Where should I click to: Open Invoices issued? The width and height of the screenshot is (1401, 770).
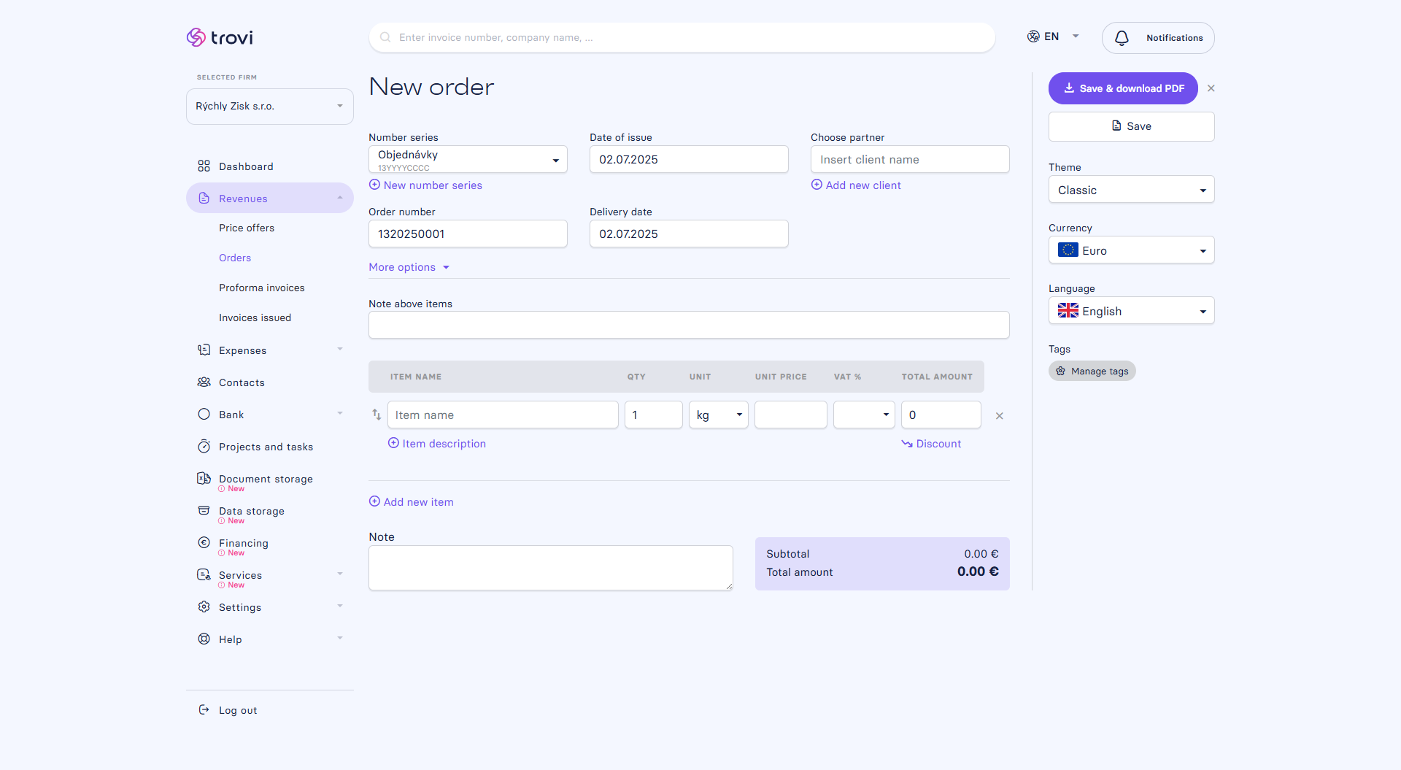click(x=255, y=317)
